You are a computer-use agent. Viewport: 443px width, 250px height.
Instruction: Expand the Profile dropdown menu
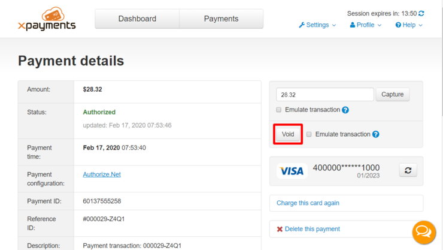pyautogui.click(x=366, y=25)
